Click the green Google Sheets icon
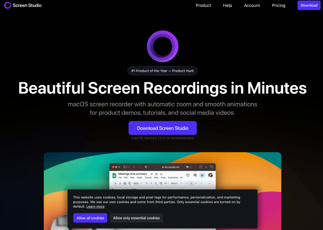323x230 pixels. pos(114,175)
